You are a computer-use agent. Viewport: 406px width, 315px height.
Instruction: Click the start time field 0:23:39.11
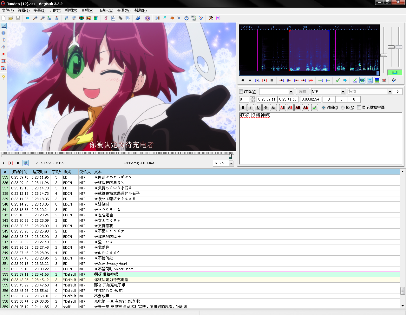(x=267, y=99)
